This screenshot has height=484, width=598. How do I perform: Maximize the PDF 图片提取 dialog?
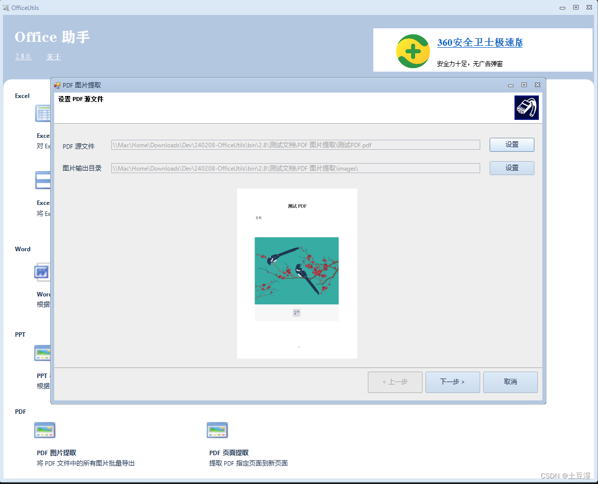524,85
